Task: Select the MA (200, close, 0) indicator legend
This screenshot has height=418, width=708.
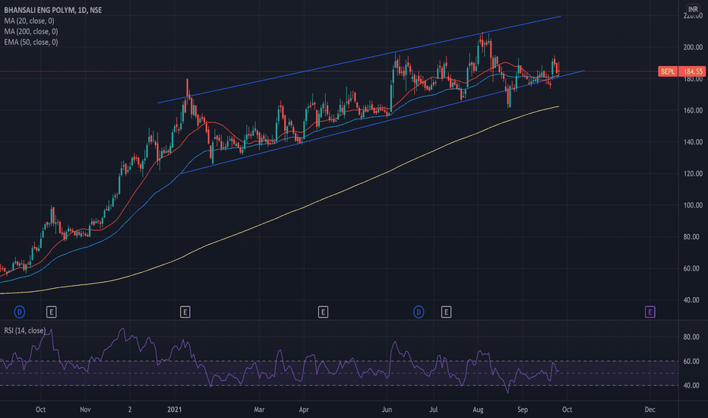Action: [x=31, y=32]
